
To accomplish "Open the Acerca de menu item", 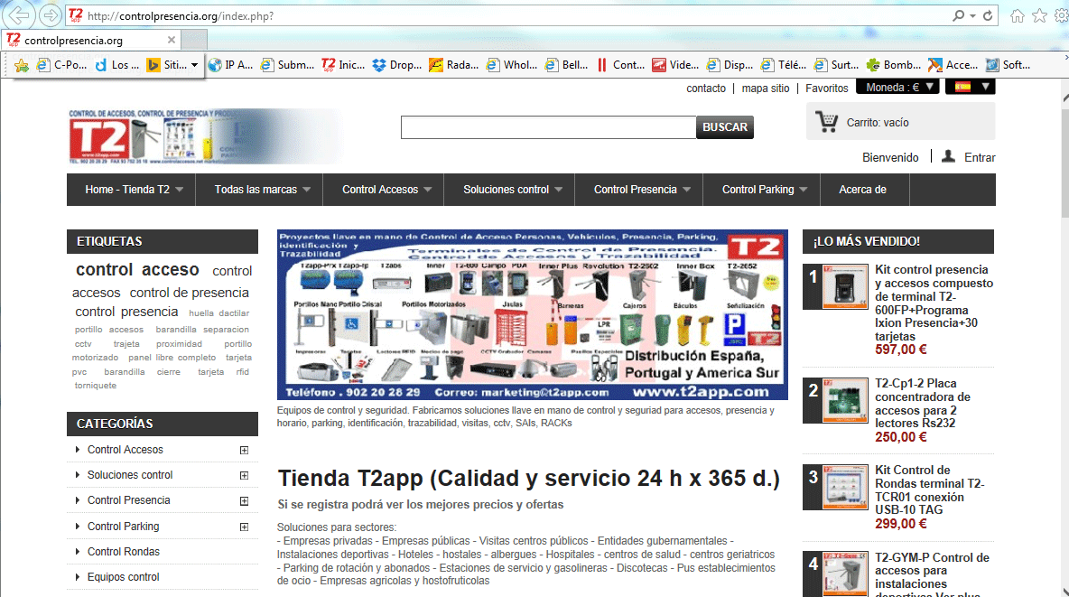I will (x=865, y=190).
